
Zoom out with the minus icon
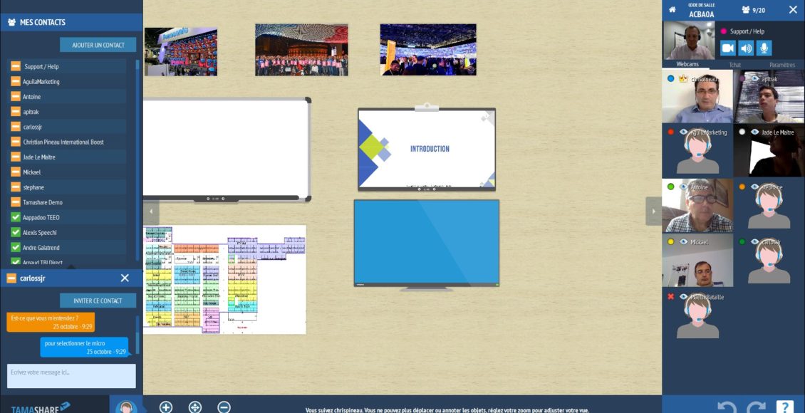224,407
